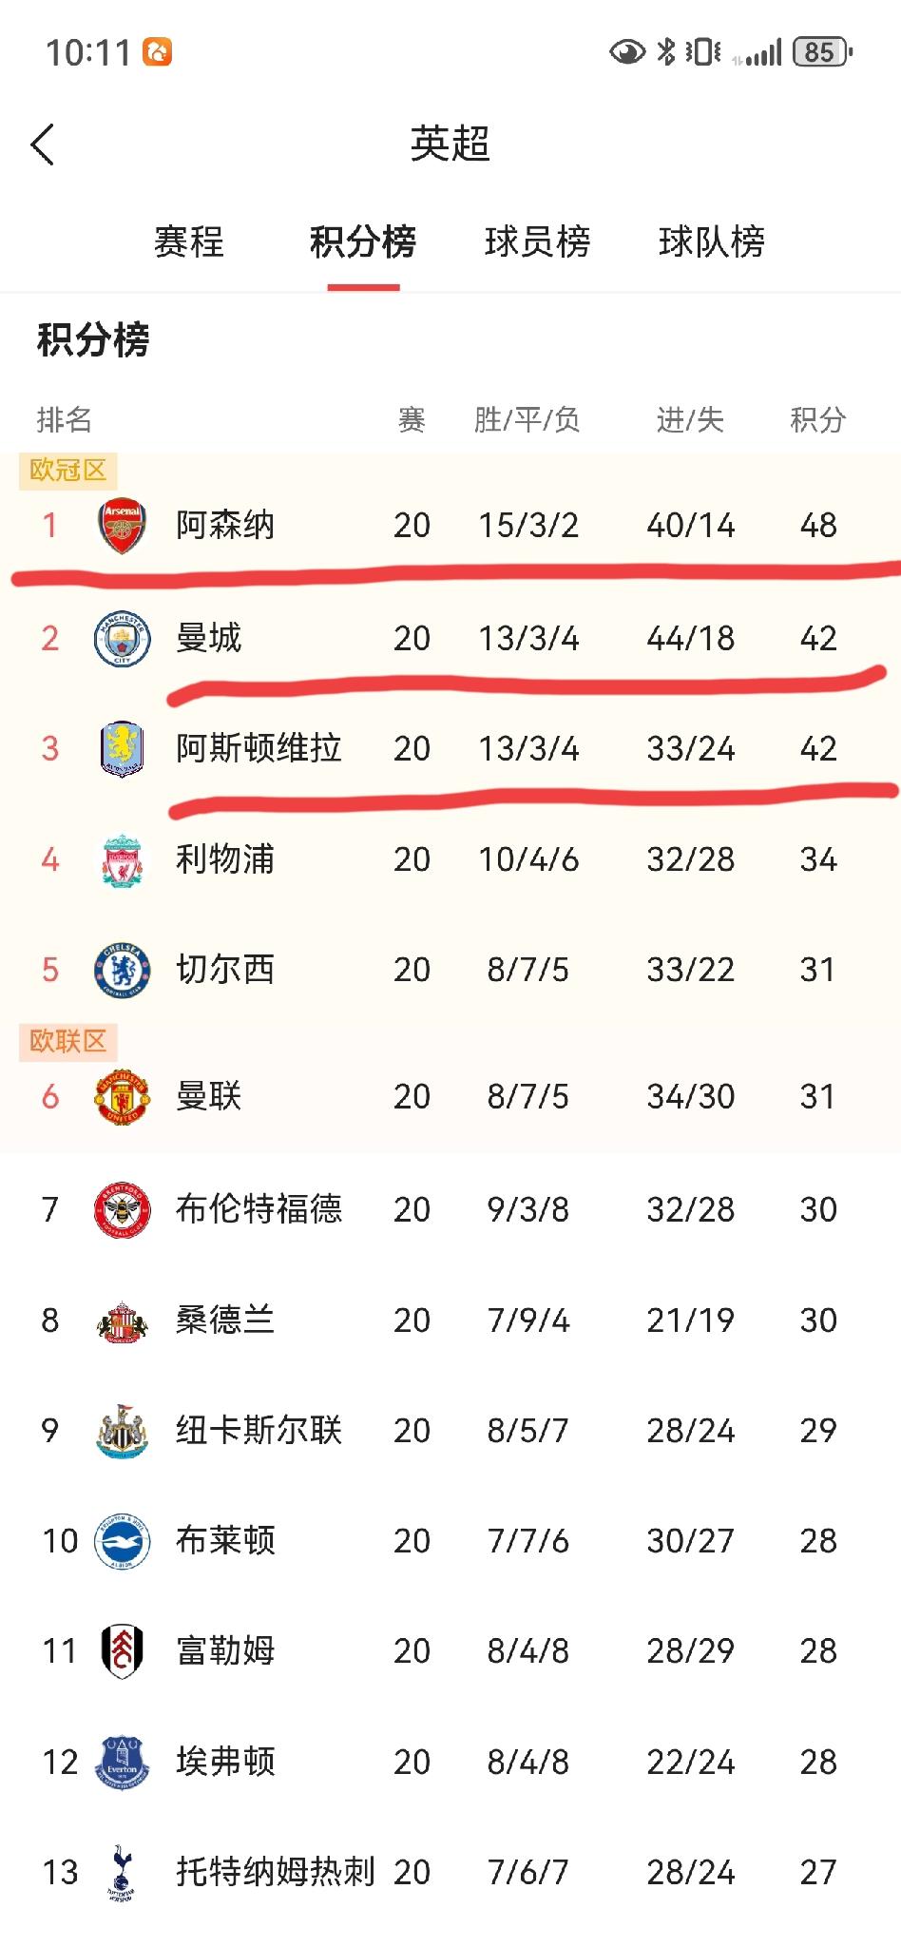Tap the back arrow icon
The width and height of the screenshot is (901, 1947).
click(x=43, y=145)
